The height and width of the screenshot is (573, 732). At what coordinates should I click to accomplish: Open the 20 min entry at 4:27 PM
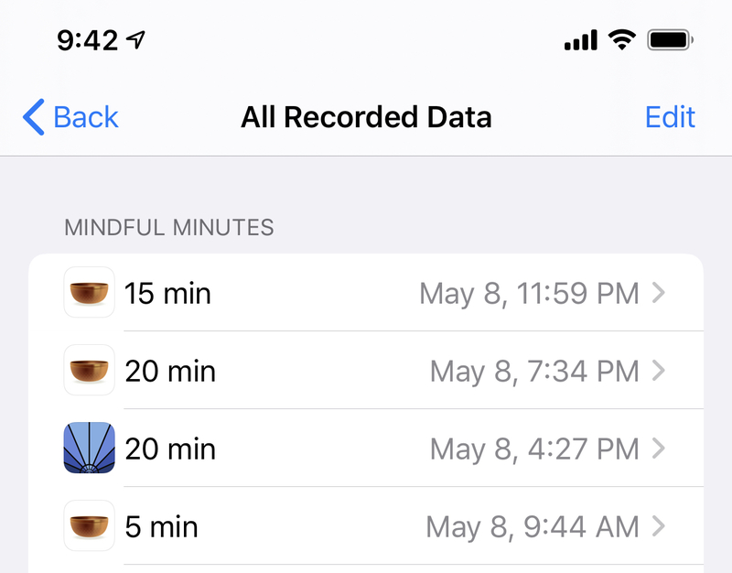tap(366, 448)
